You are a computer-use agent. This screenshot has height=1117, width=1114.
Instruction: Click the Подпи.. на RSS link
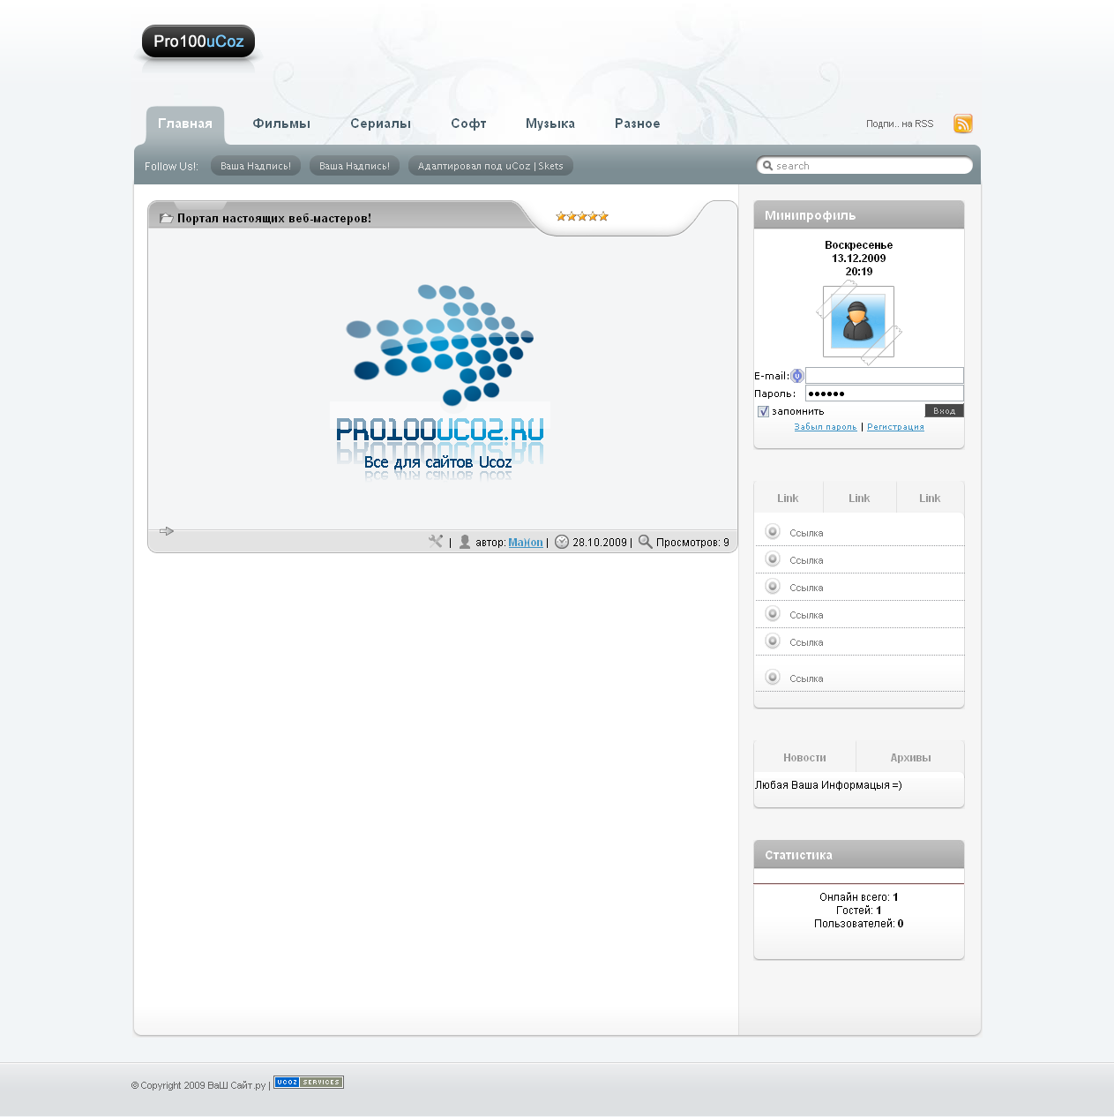click(x=900, y=124)
